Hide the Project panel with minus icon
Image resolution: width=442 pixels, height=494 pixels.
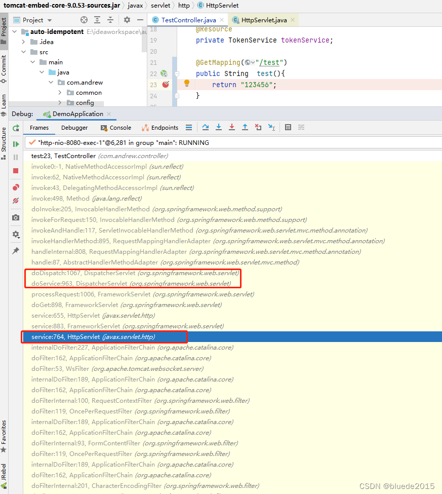pyautogui.click(x=140, y=20)
